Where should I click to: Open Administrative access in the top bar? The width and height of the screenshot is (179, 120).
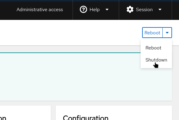coord(40,10)
